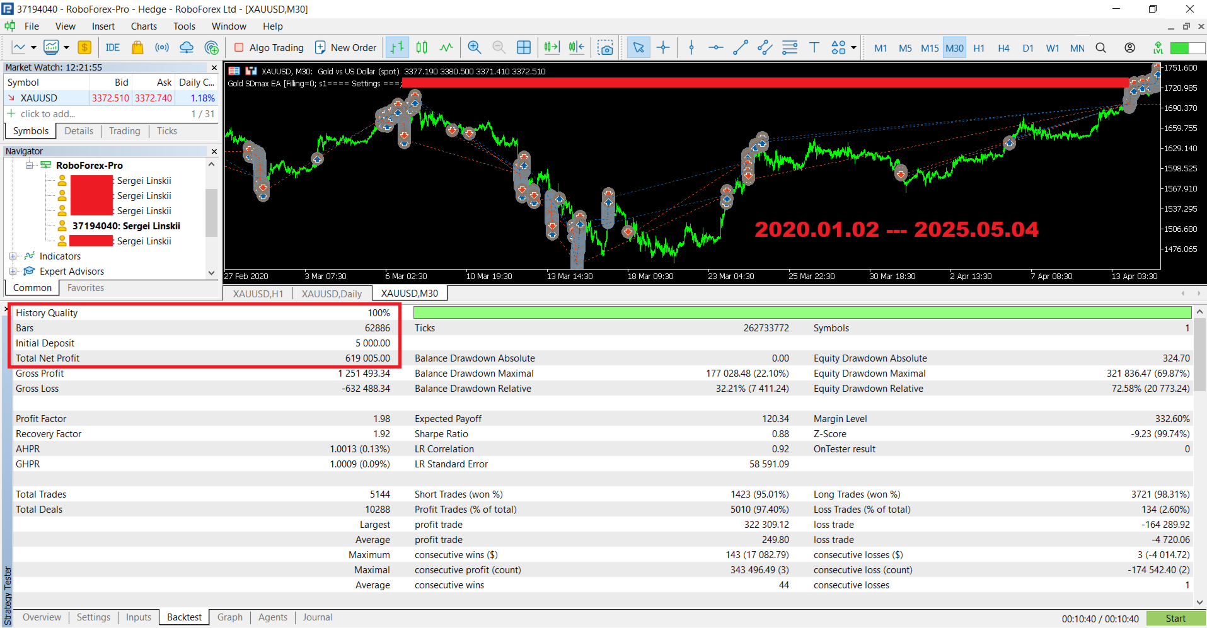Open the Insert menu
The width and height of the screenshot is (1207, 628).
[x=103, y=26]
